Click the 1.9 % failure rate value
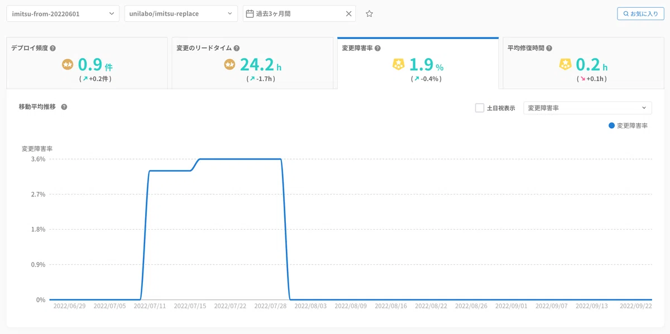This screenshot has height=334, width=670. pyautogui.click(x=427, y=65)
